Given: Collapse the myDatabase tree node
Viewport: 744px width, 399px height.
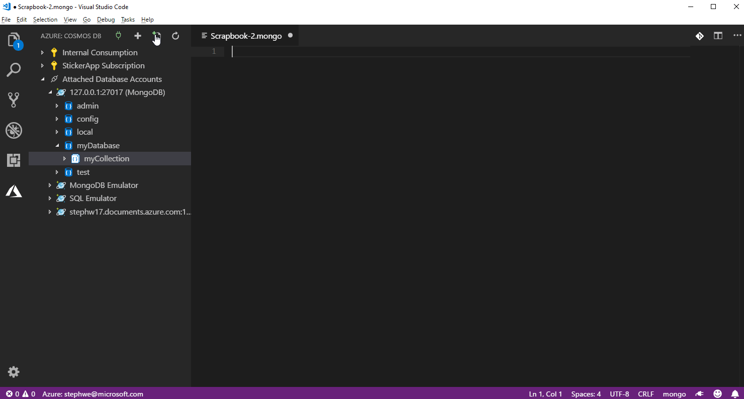Looking at the screenshot, I should [57, 145].
